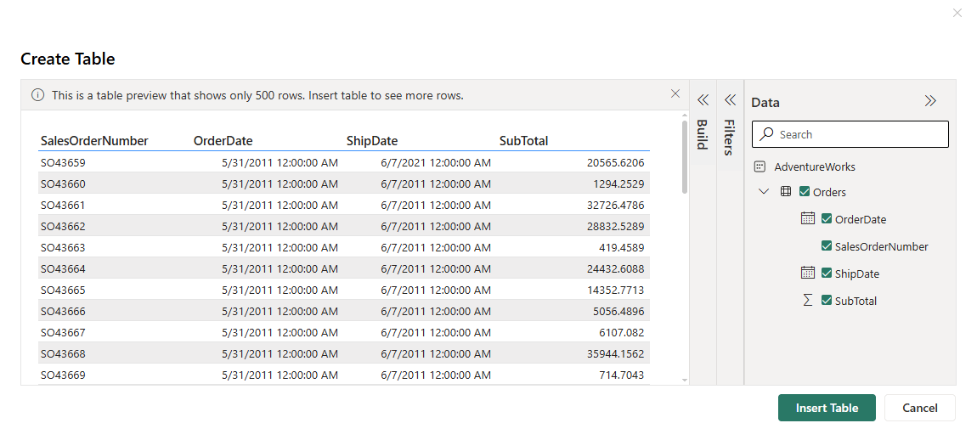Collapse the Orders table tree node

(x=763, y=192)
